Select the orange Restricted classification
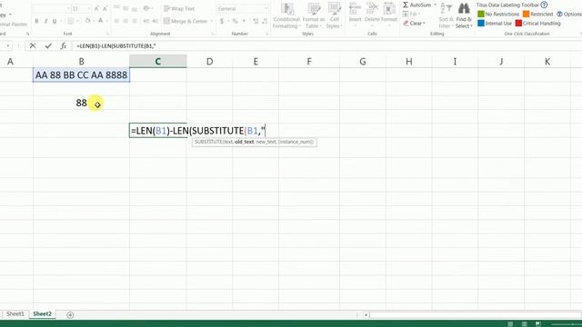Viewport: 582px width, 327px height. [537, 15]
